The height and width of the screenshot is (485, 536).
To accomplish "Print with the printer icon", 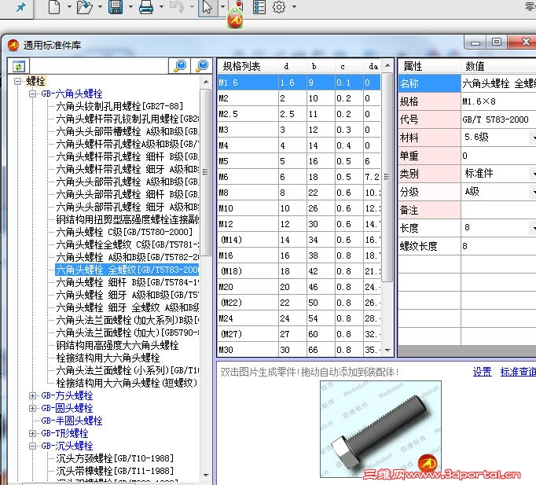I will pyautogui.click(x=146, y=7).
